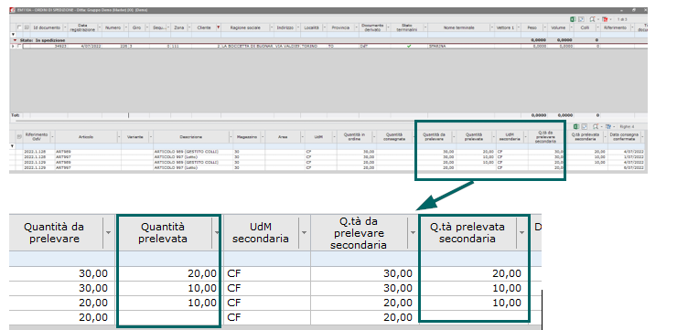Click notes icon in upper grid header
677x330 pixels.
pos(27,27)
